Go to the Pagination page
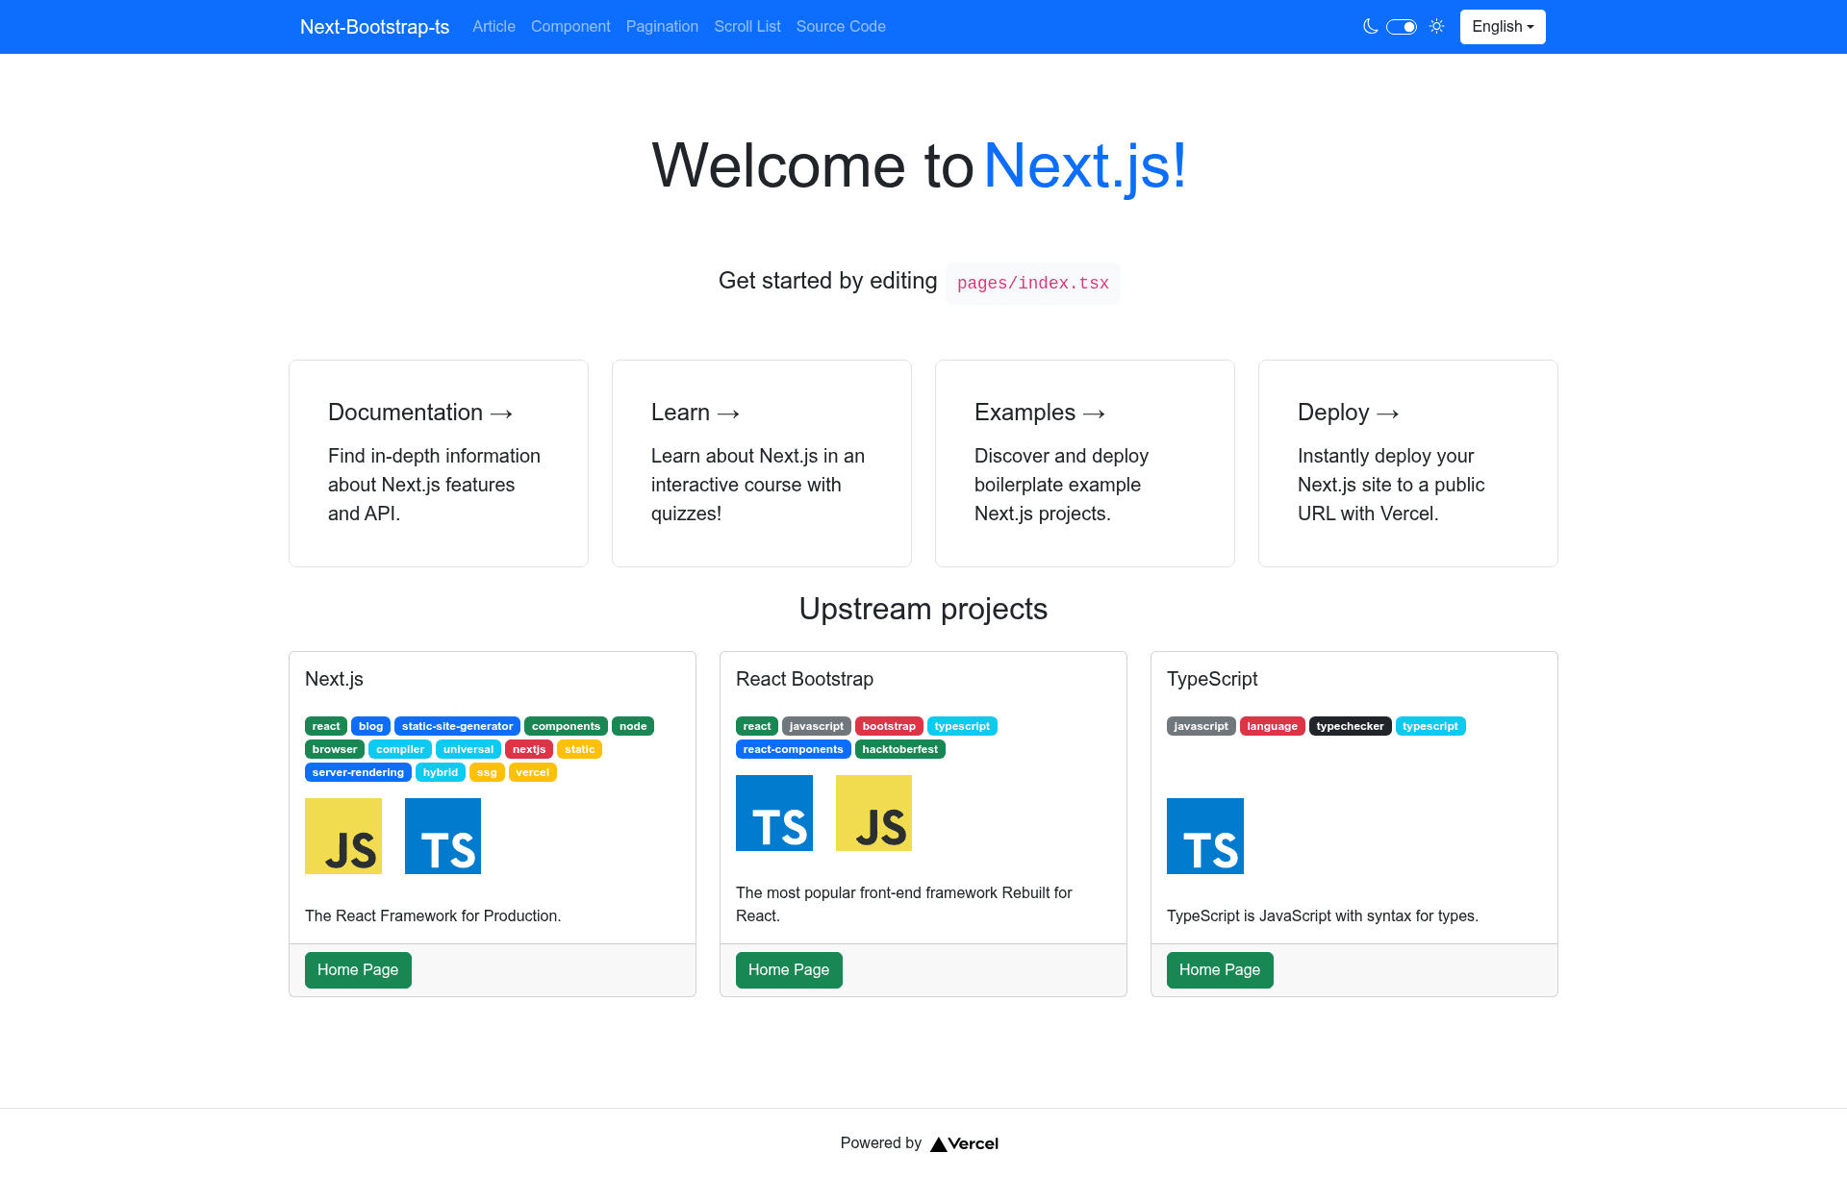 coord(662,27)
